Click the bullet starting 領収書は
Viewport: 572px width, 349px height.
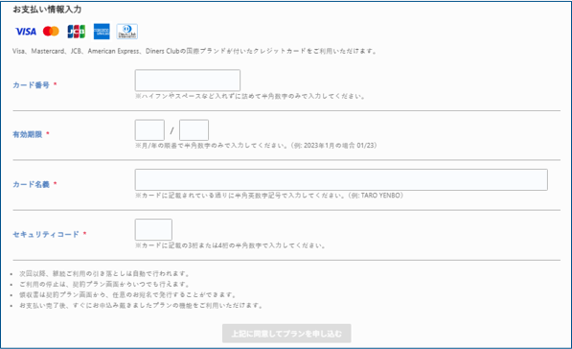click(x=128, y=294)
